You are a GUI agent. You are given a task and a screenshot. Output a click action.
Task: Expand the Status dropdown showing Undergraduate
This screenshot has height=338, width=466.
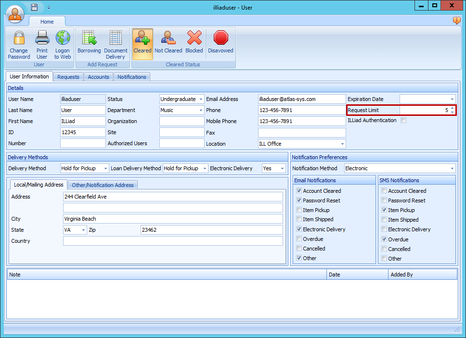(201, 99)
